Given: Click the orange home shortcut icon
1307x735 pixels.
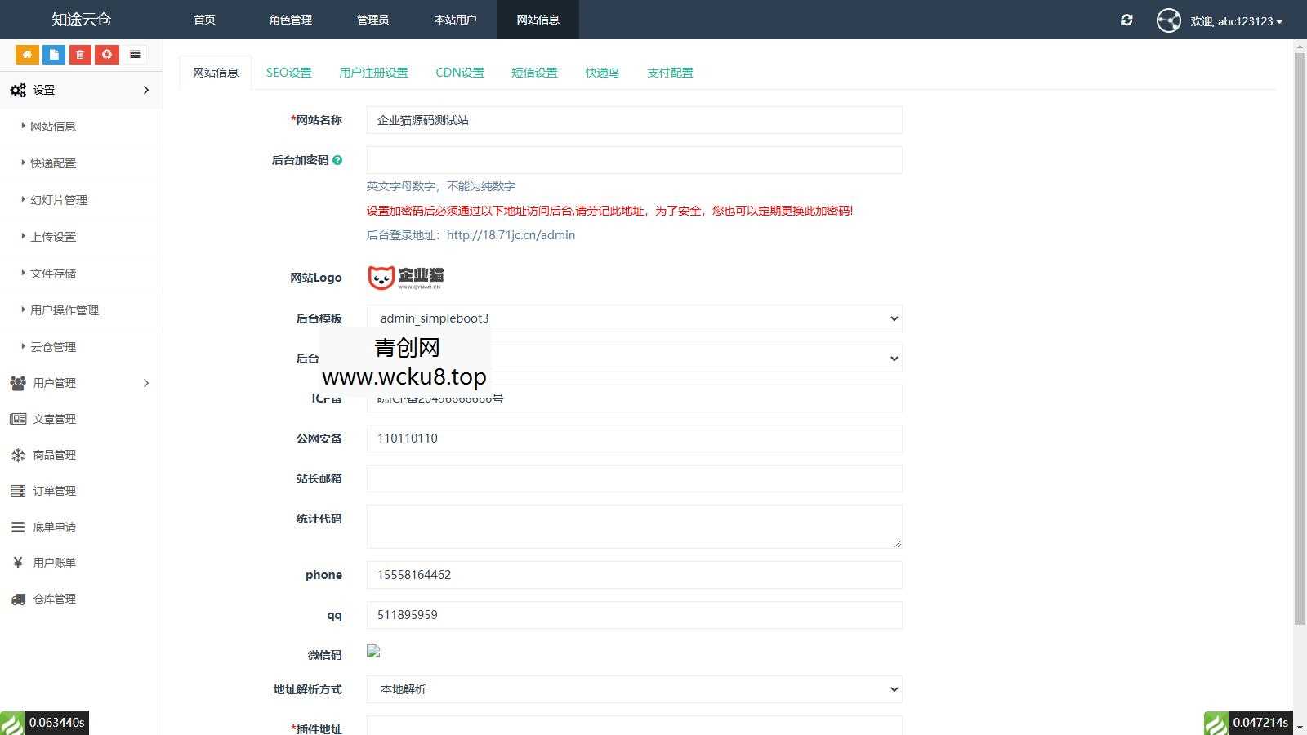Looking at the screenshot, I should pos(27,54).
